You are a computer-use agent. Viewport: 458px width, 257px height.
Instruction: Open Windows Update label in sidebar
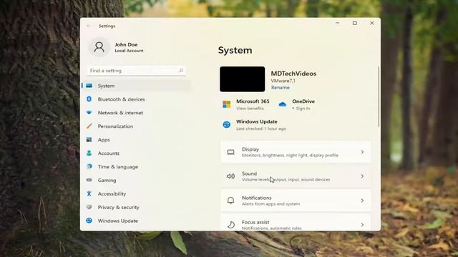(x=117, y=221)
